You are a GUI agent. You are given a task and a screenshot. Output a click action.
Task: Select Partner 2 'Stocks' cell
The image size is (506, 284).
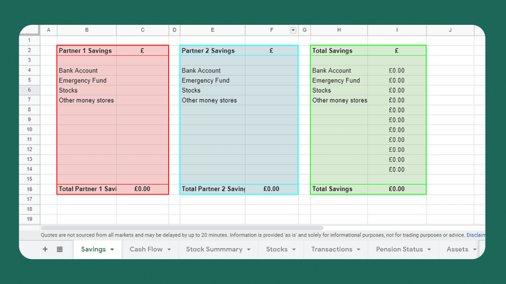pyautogui.click(x=213, y=90)
